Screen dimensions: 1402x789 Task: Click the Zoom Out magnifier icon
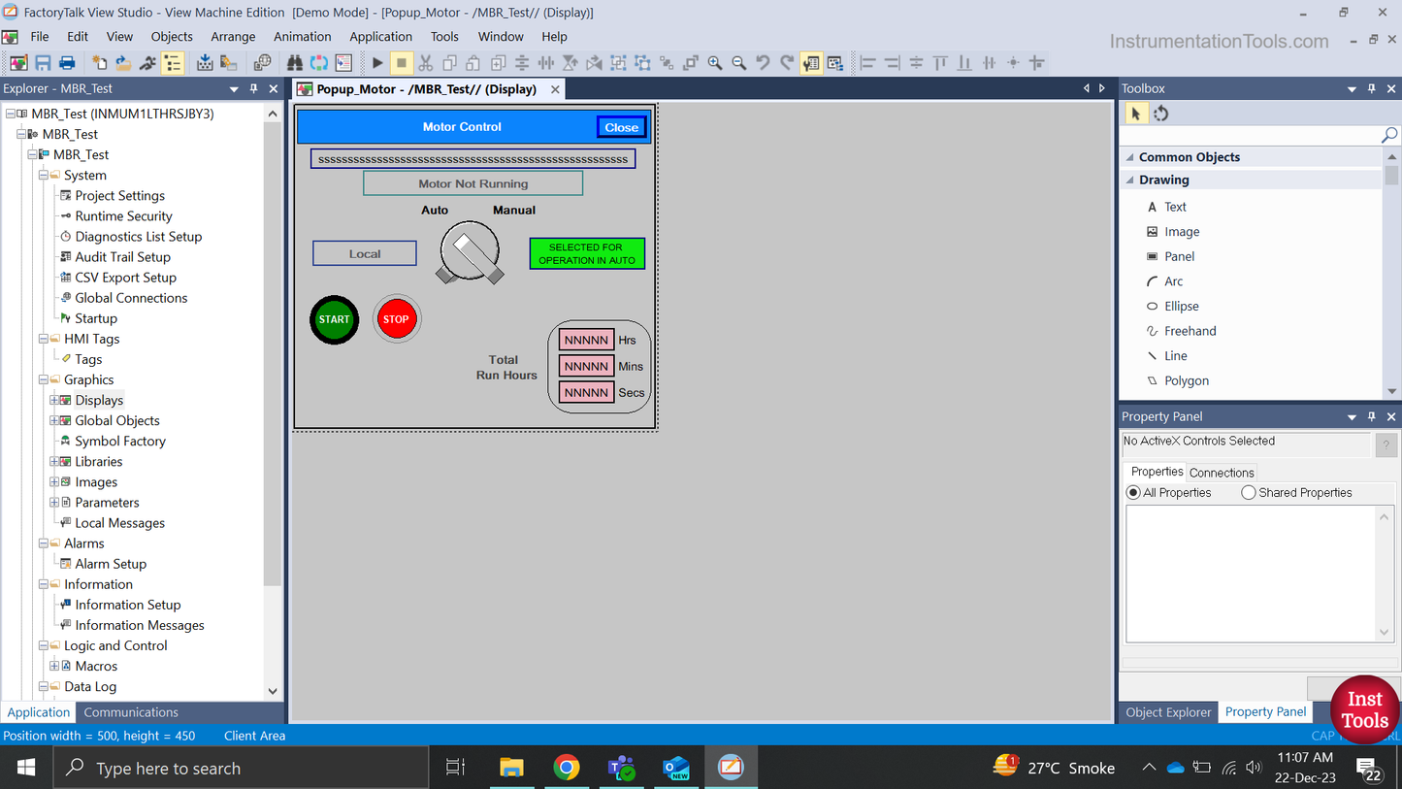pyautogui.click(x=739, y=63)
